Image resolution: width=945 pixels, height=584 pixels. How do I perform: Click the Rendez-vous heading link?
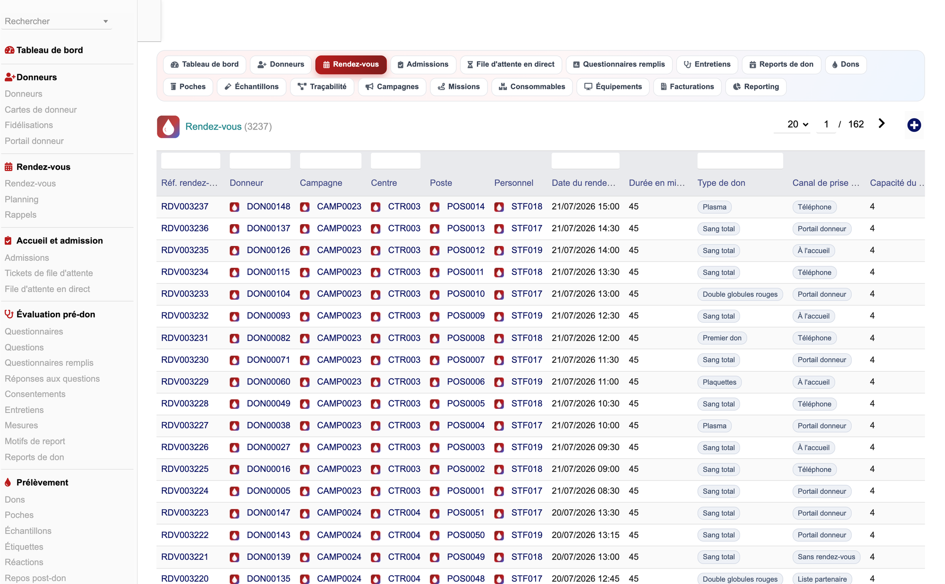coord(213,127)
